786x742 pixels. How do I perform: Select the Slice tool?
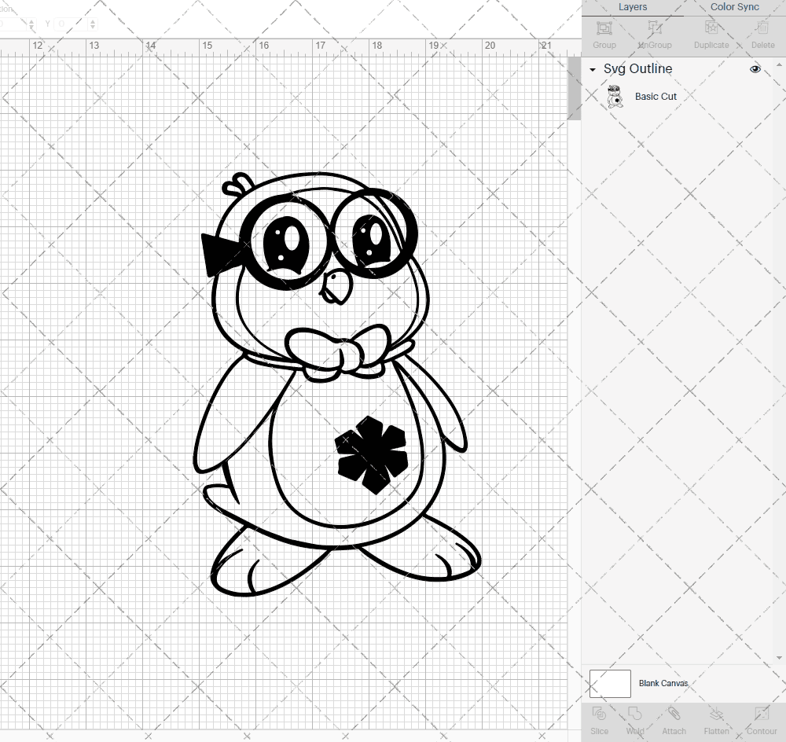[599, 719]
